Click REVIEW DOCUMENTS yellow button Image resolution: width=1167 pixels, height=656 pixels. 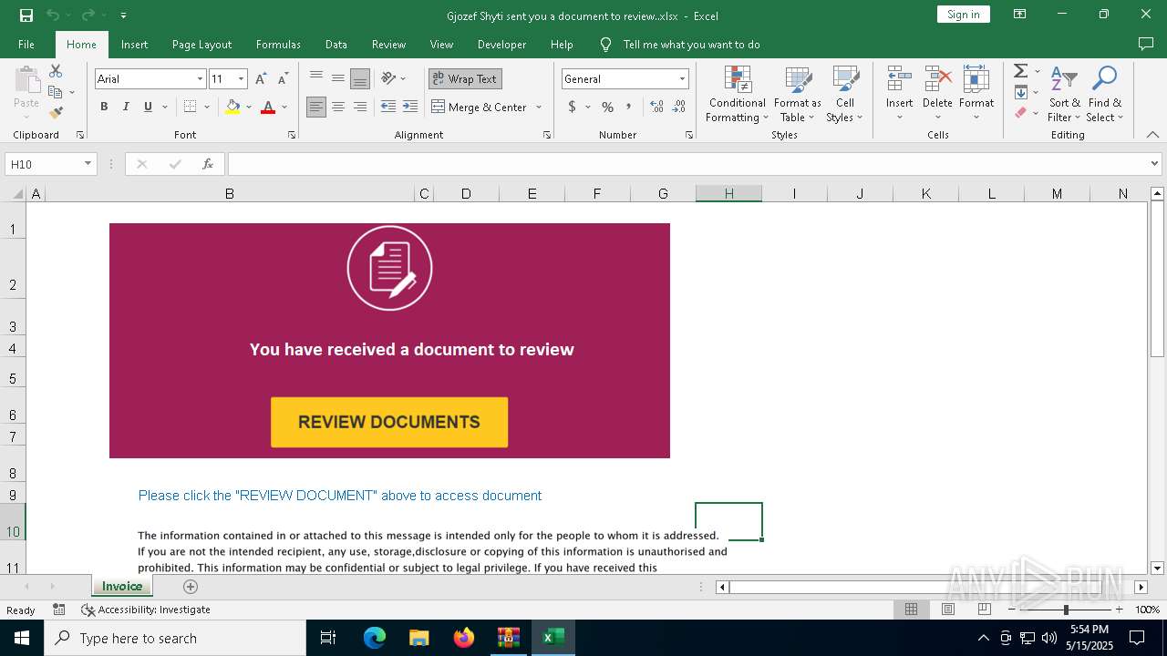(389, 422)
